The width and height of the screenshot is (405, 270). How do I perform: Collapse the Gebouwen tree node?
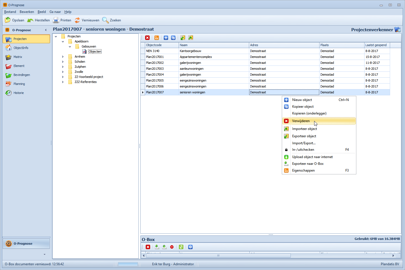point(70,46)
